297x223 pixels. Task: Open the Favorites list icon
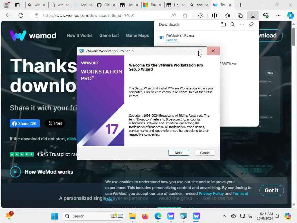click(227, 15)
